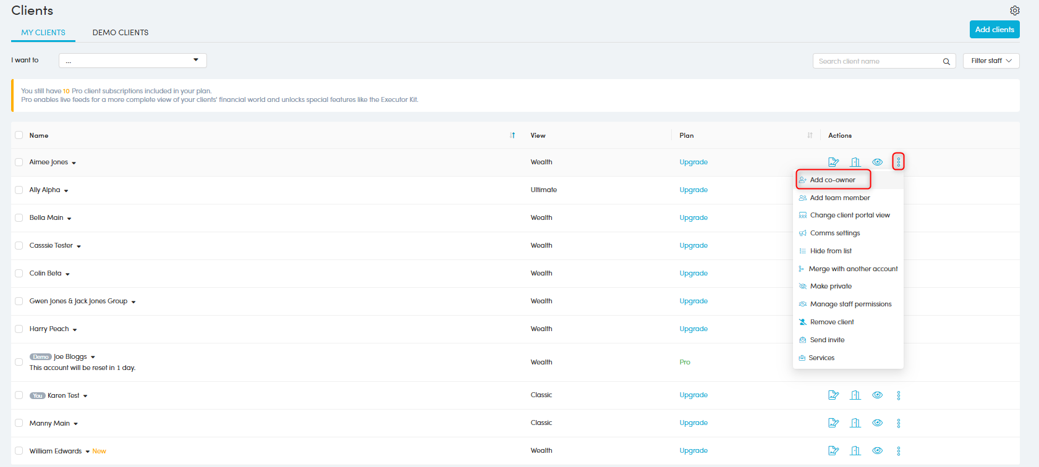
Task: Choose Add team member from the menu
Action: pyautogui.click(x=839, y=198)
